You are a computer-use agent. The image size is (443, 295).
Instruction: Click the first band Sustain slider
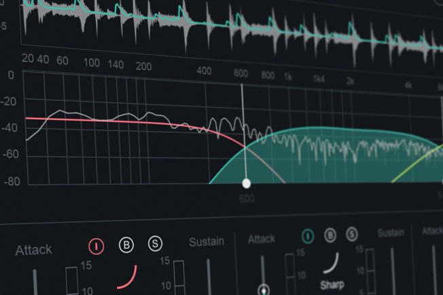coord(181,278)
